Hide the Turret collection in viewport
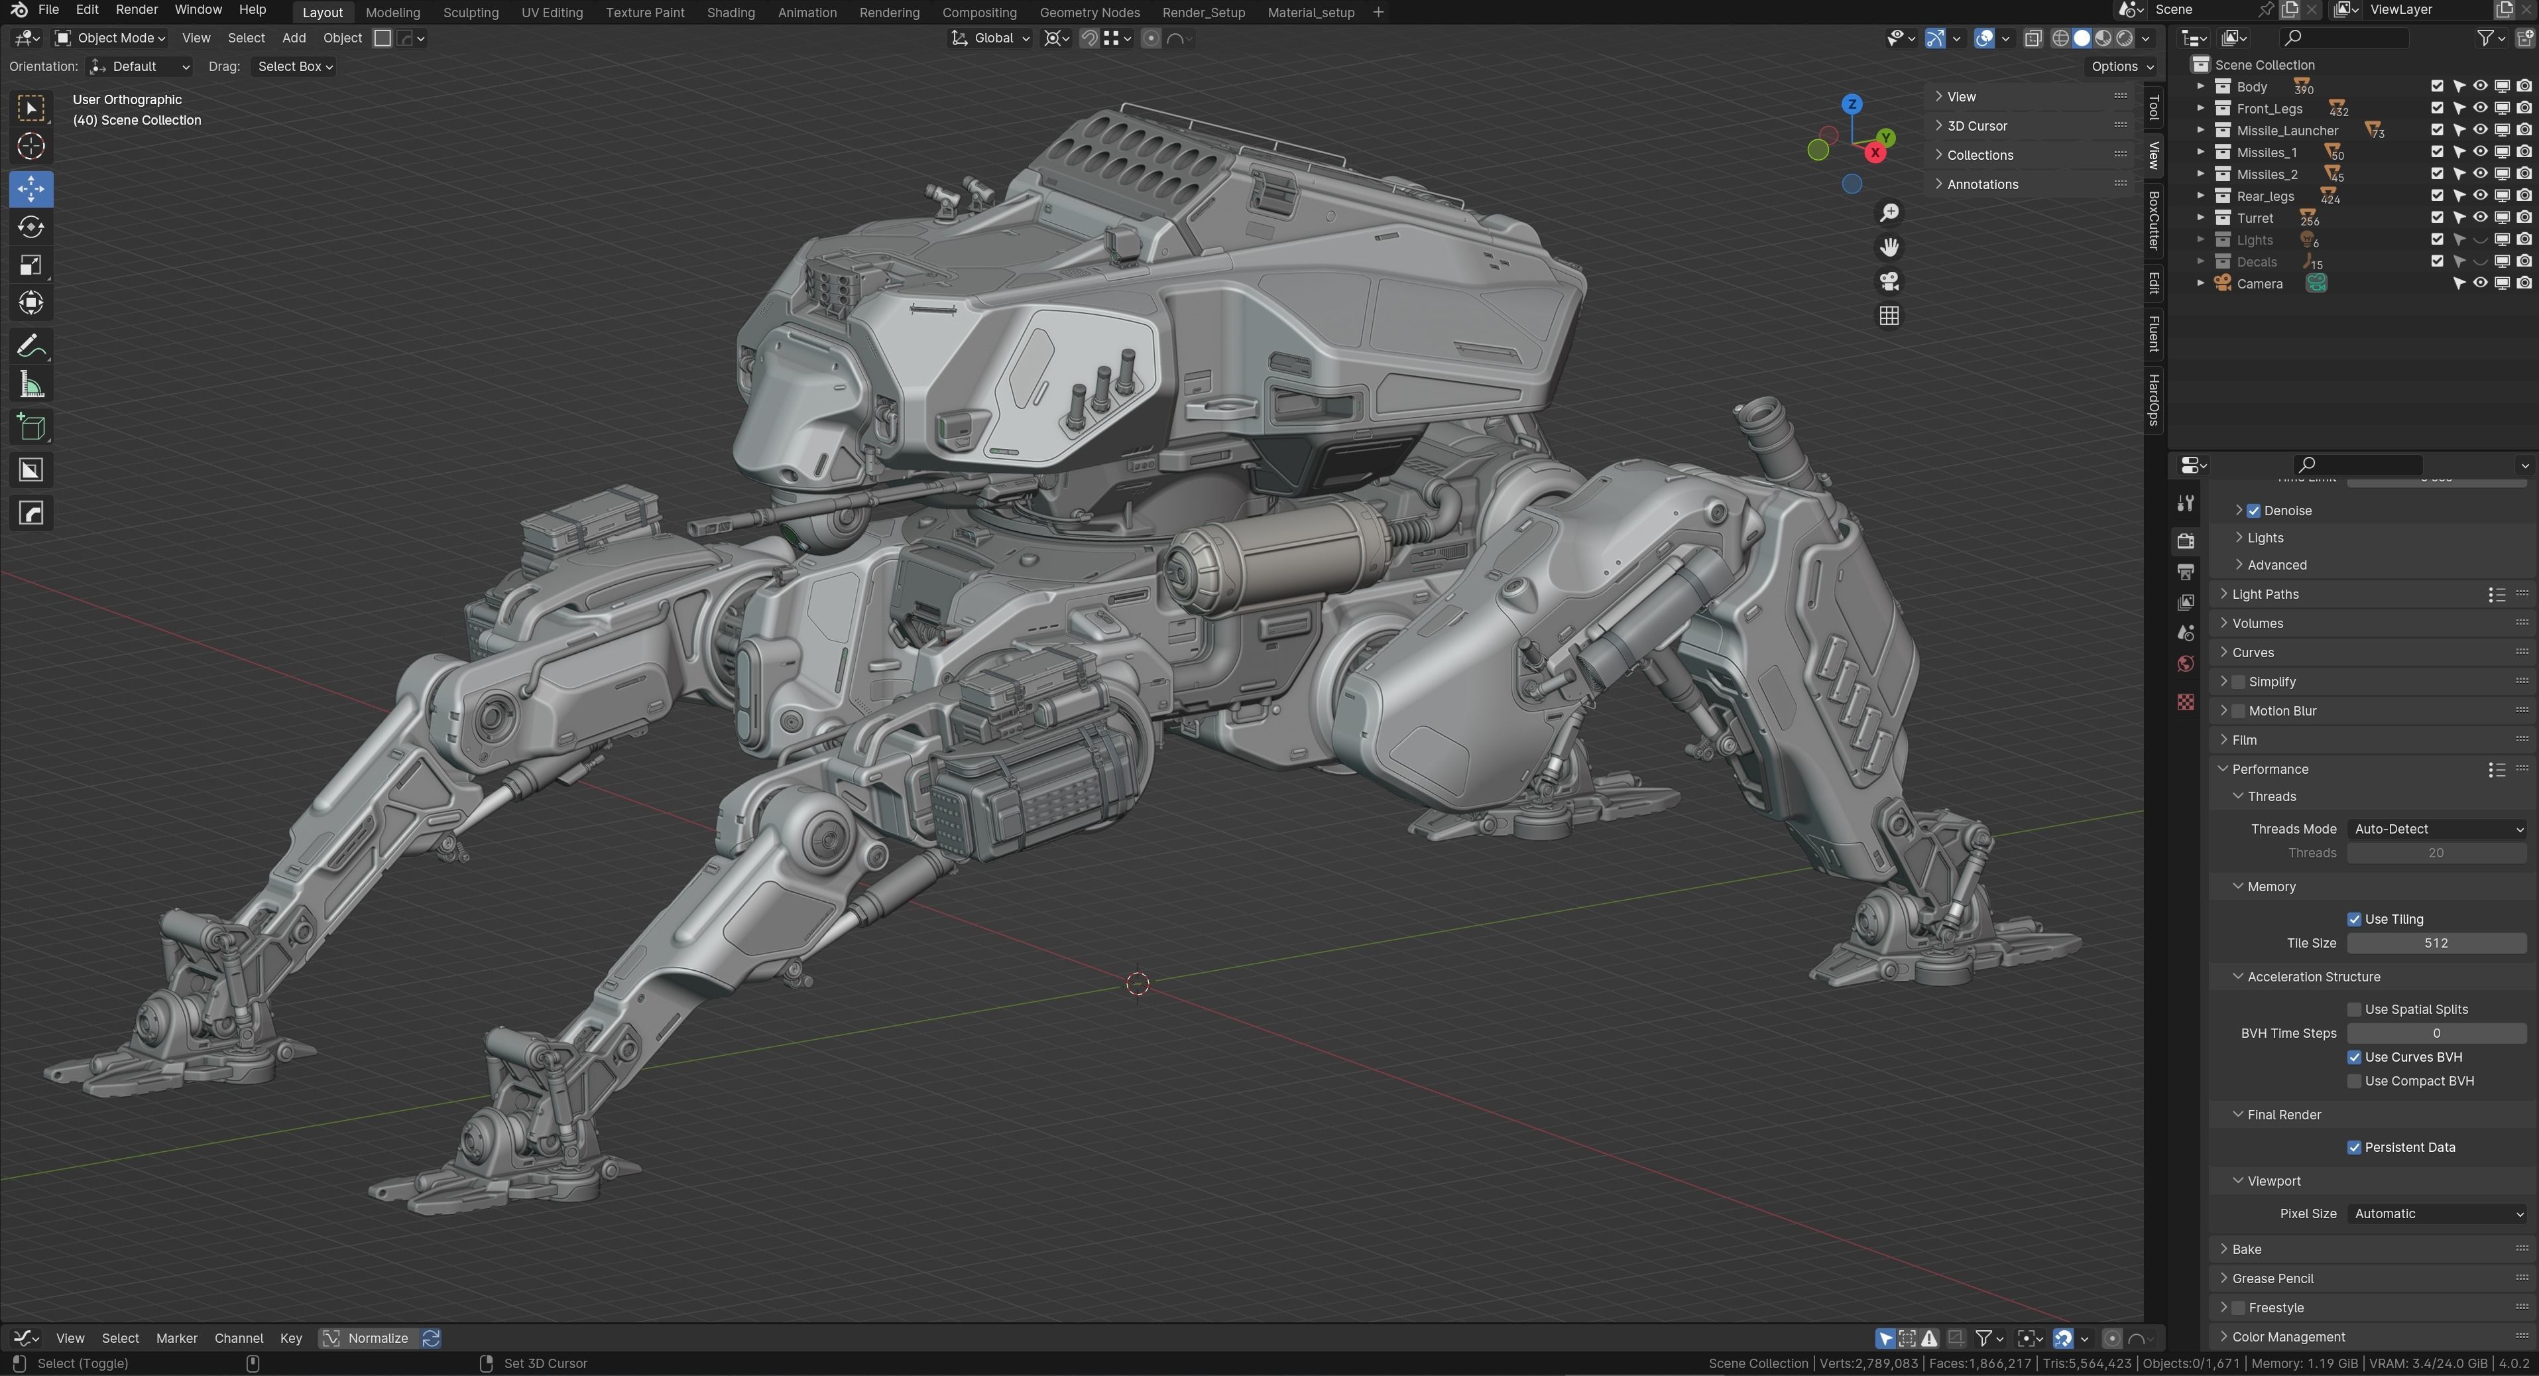2539x1376 pixels. click(2480, 218)
